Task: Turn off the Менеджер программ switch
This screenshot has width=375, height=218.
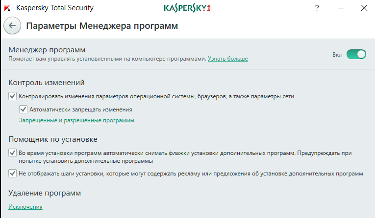Action: pos(356,54)
